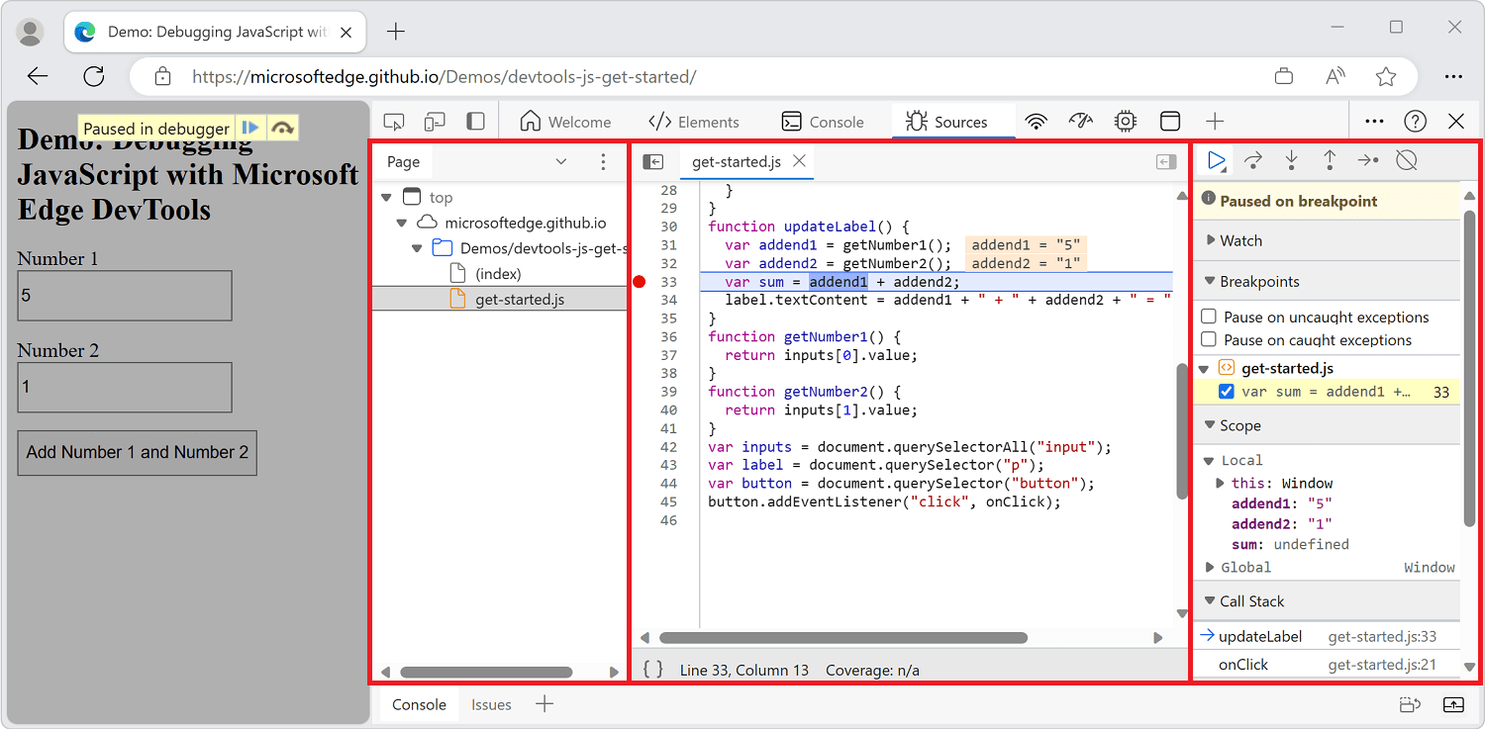Hide the navigator pane icon
Image resolution: width=1485 pixels, height=729 pixels.
(x=652, y=161)
